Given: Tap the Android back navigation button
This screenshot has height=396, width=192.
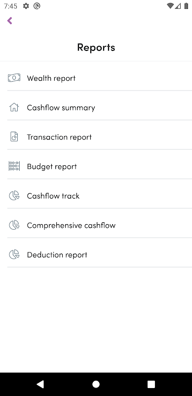Looking at the screenshot, I should [40, 384].
